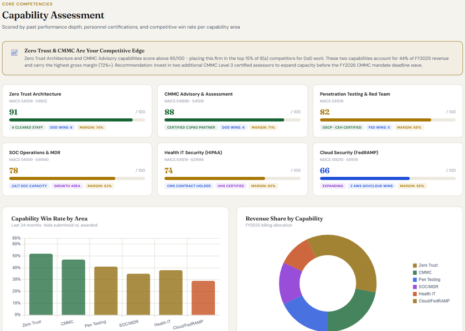The image size is (465, 331).
Task: Click the '2 AWS GOVCLOUD WINS' tag
Action: [x=371, y=186]
